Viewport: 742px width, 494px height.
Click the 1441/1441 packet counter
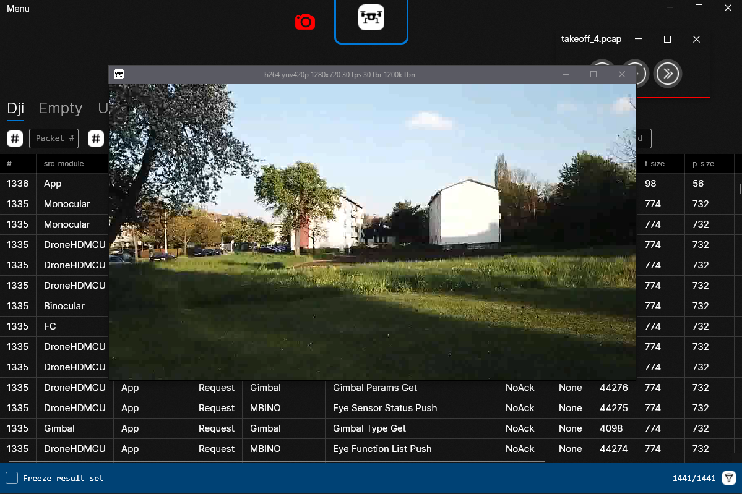click(694, 478)
